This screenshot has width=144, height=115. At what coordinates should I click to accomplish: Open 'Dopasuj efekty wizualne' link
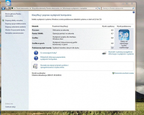(x=14, y=20)
